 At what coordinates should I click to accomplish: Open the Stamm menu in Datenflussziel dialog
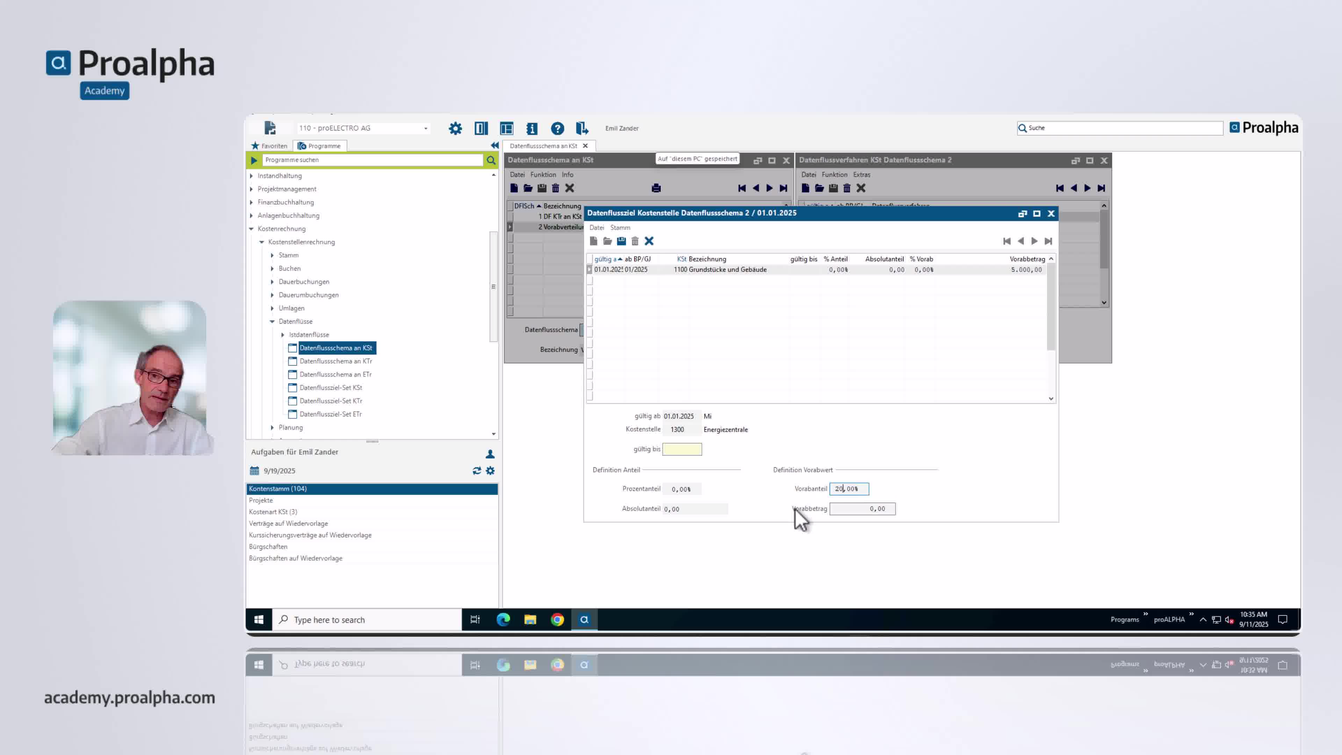(x=620, y=228)
